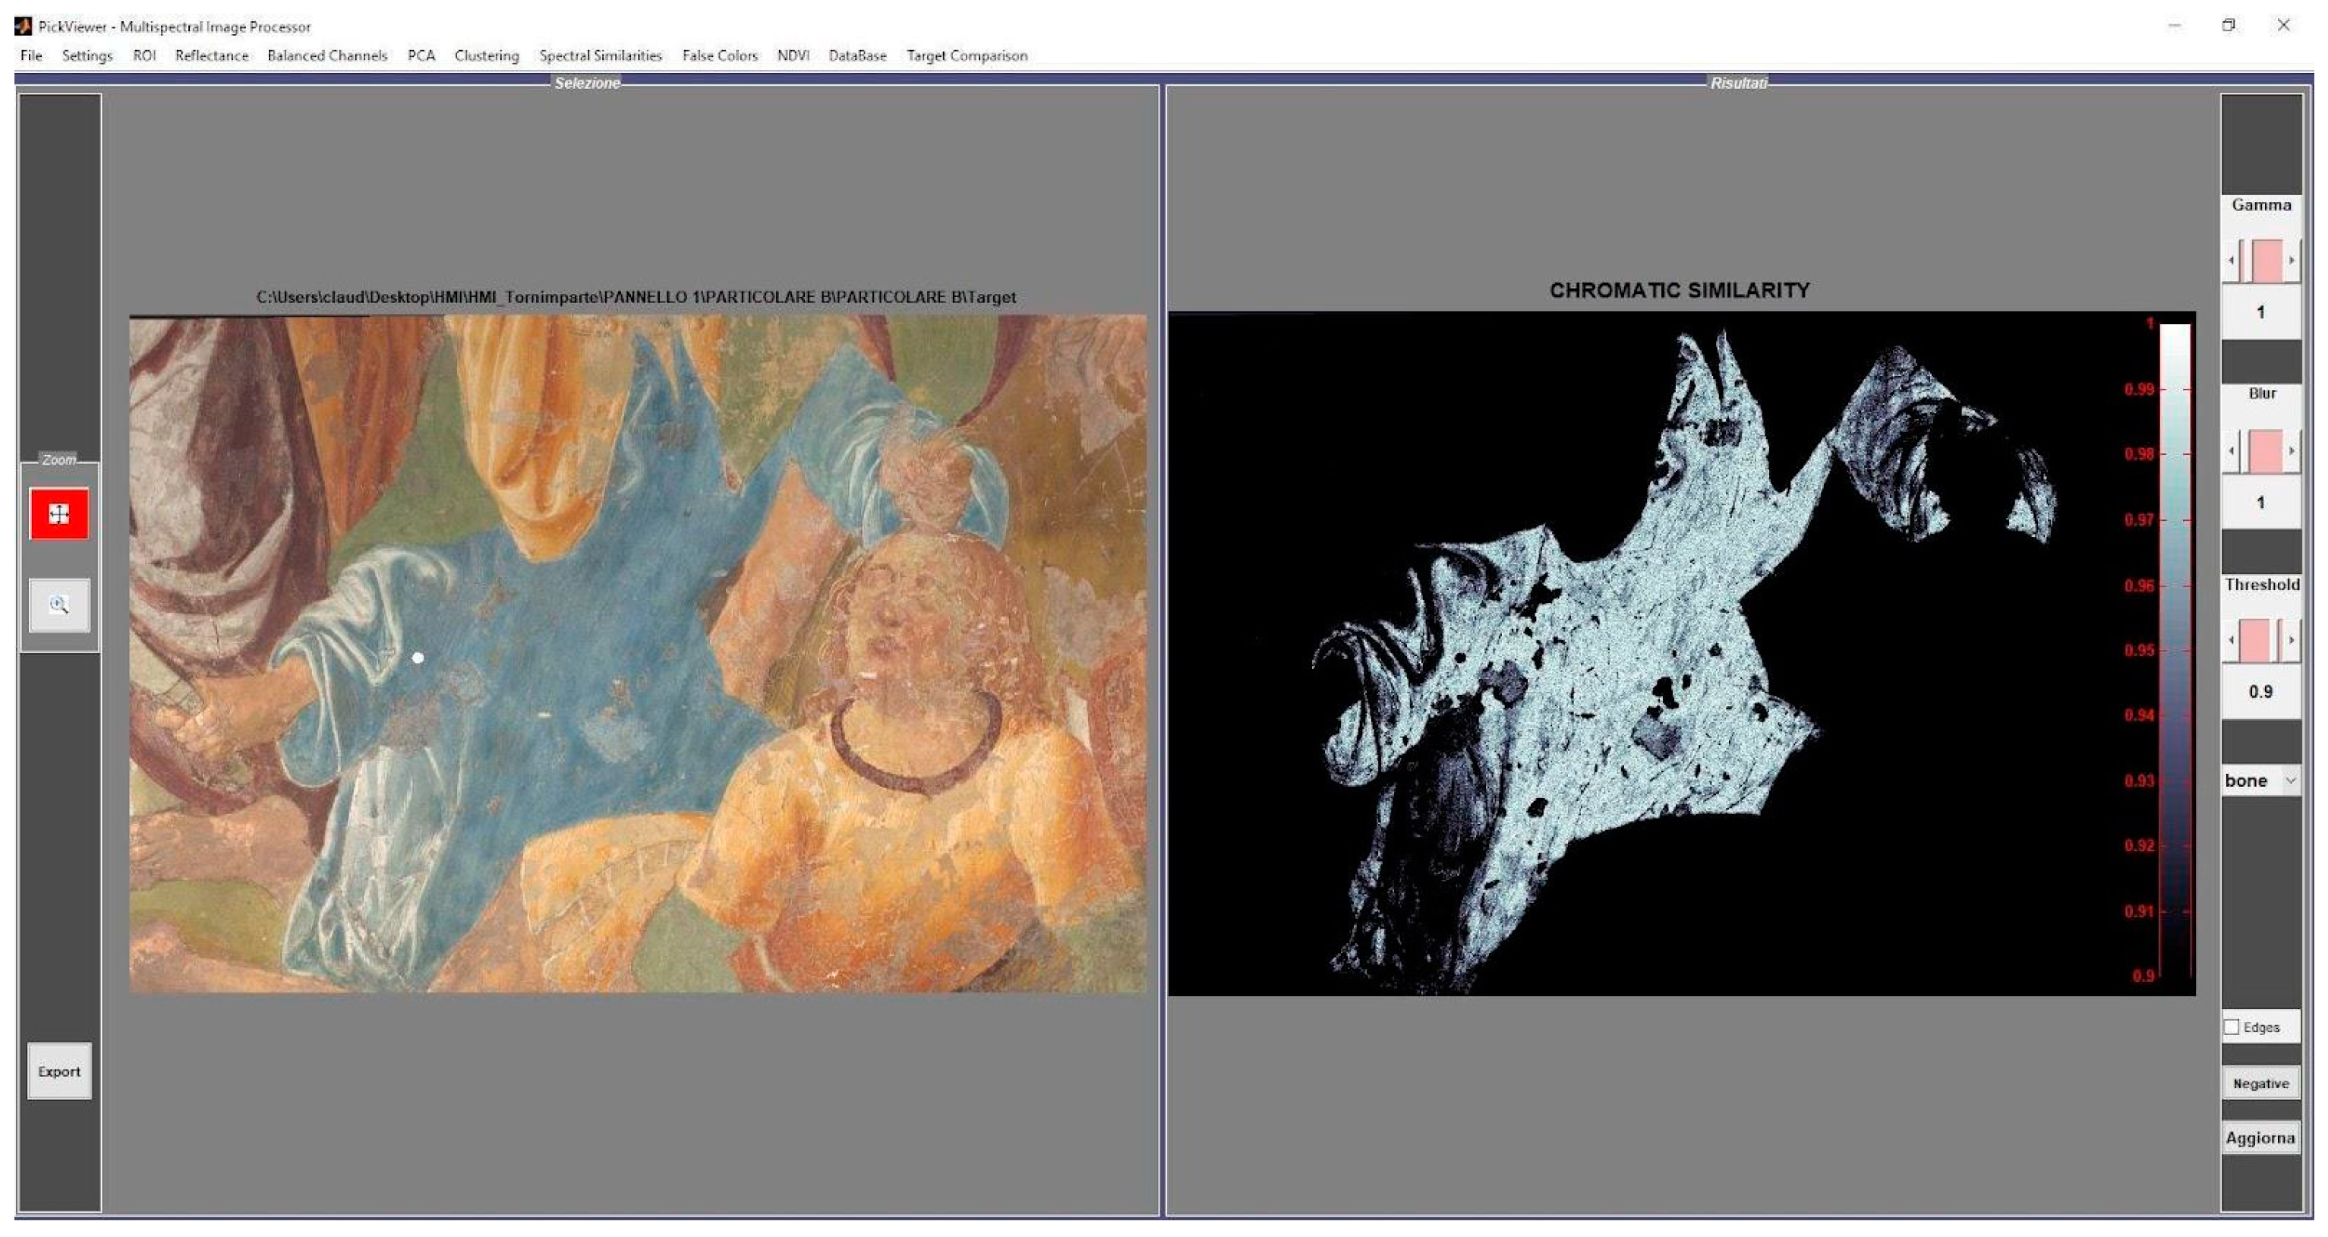Click the red fit-to-view zoom icon
Screen dimensions: 2328x1237
click(x=58, y=513)
